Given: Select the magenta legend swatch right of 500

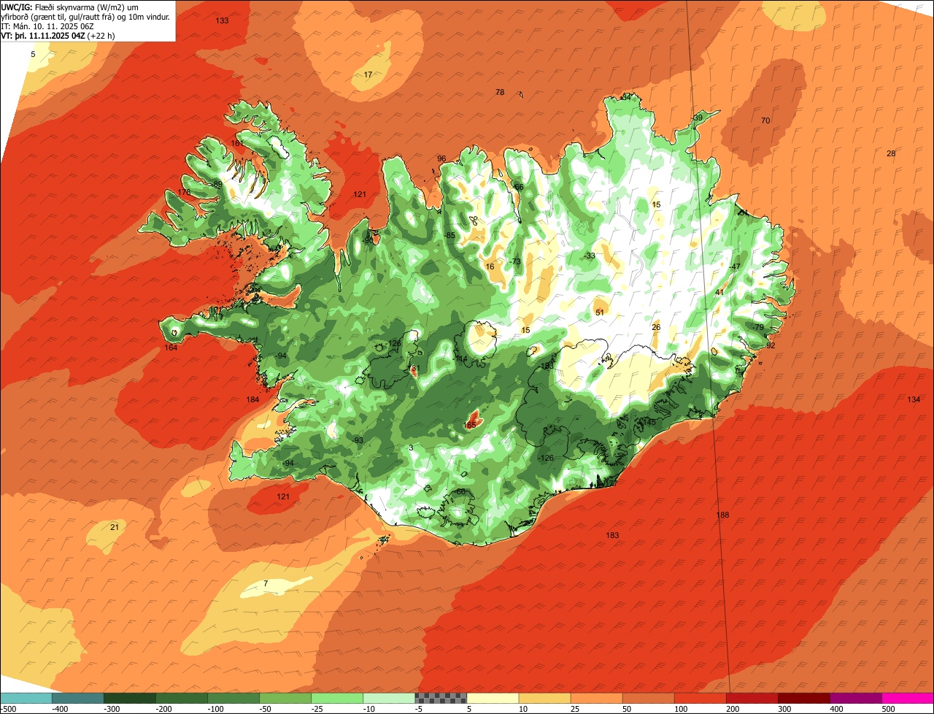Looking at the screenshot, I should (908, 698).
